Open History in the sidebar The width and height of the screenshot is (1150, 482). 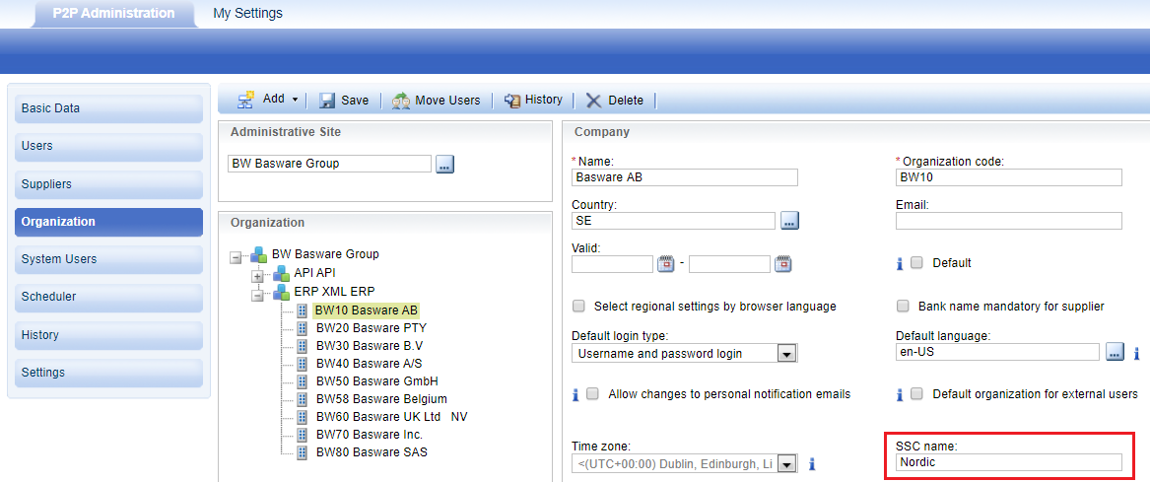(x=108, y=334)
